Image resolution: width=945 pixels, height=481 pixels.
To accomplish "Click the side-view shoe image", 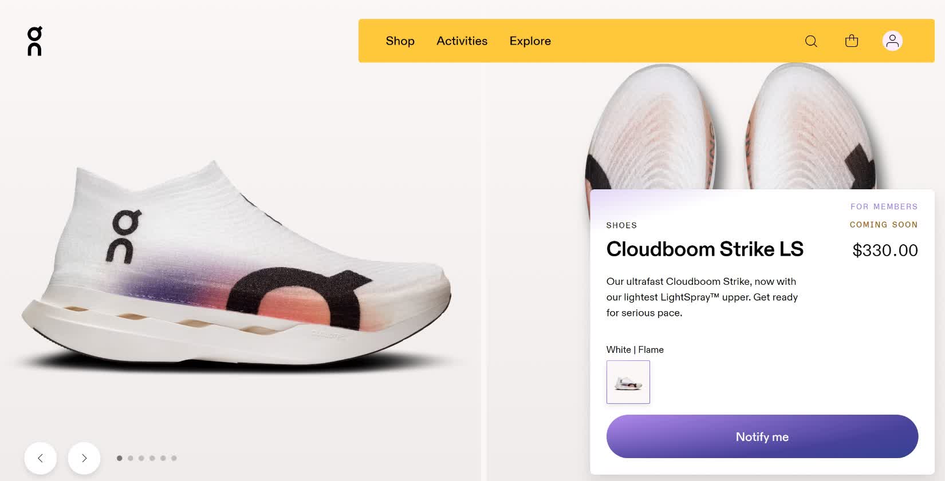I will [235, 269].
